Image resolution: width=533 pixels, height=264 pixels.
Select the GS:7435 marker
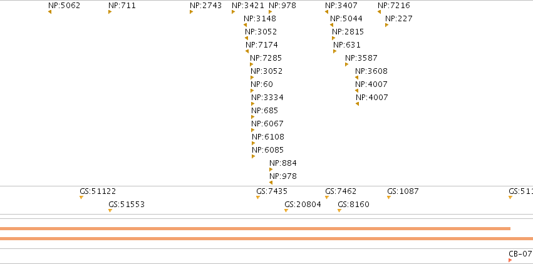click(258, 198)
